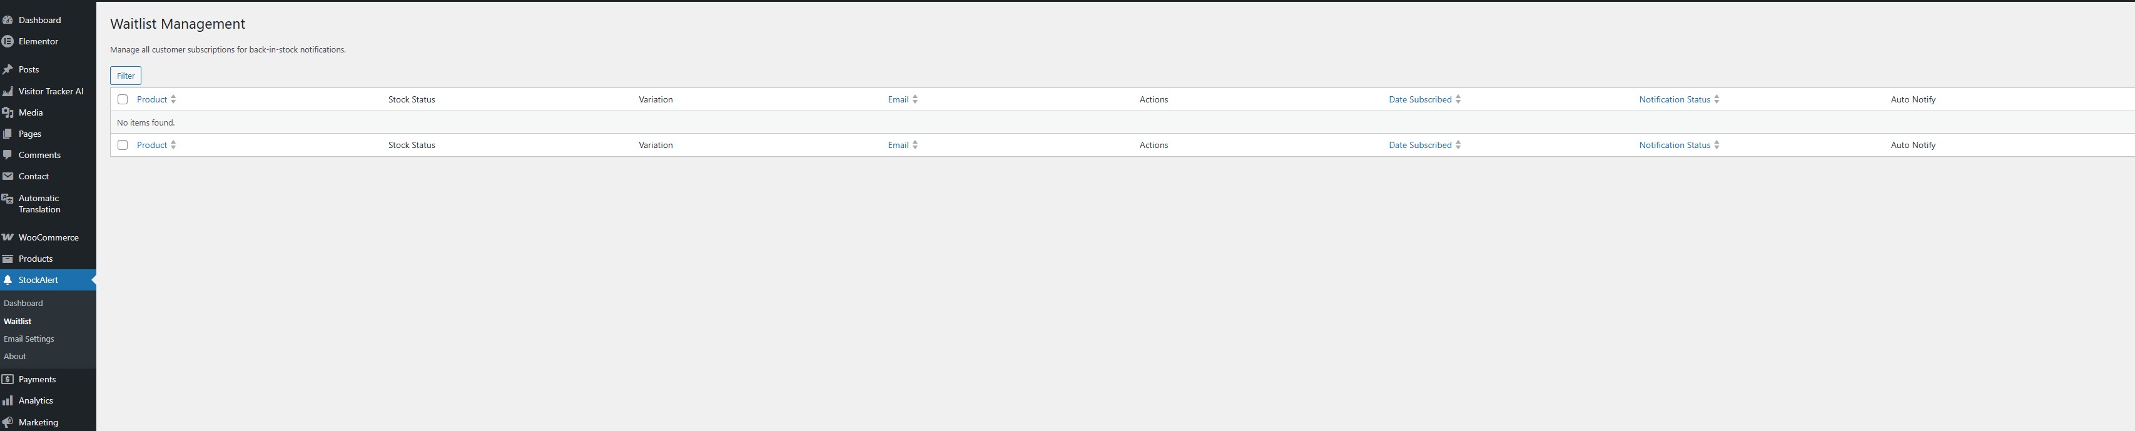
Task: Go to Pages menu
Action: point(48,134)
